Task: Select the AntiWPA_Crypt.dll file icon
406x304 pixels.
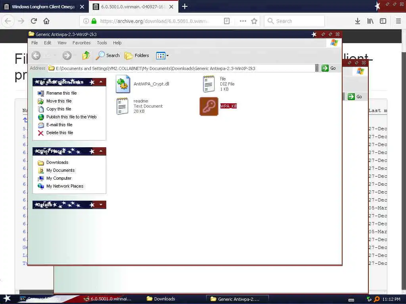Action: [123, 84]
